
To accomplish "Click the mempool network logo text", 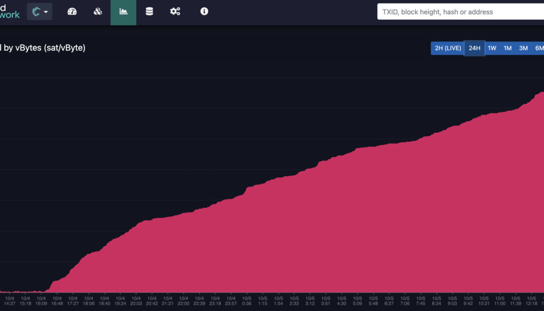I will [x=10, y=11].
